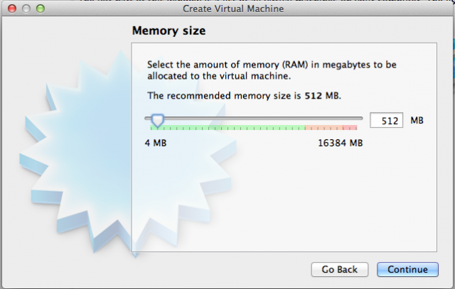Click the gray slider track at its middle
Image resolution: width=455 pixels, height=289 pixels.
coord(254,119)
